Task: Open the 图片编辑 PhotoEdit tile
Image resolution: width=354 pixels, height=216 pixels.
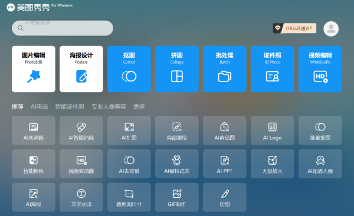Action: coord(34,69)
